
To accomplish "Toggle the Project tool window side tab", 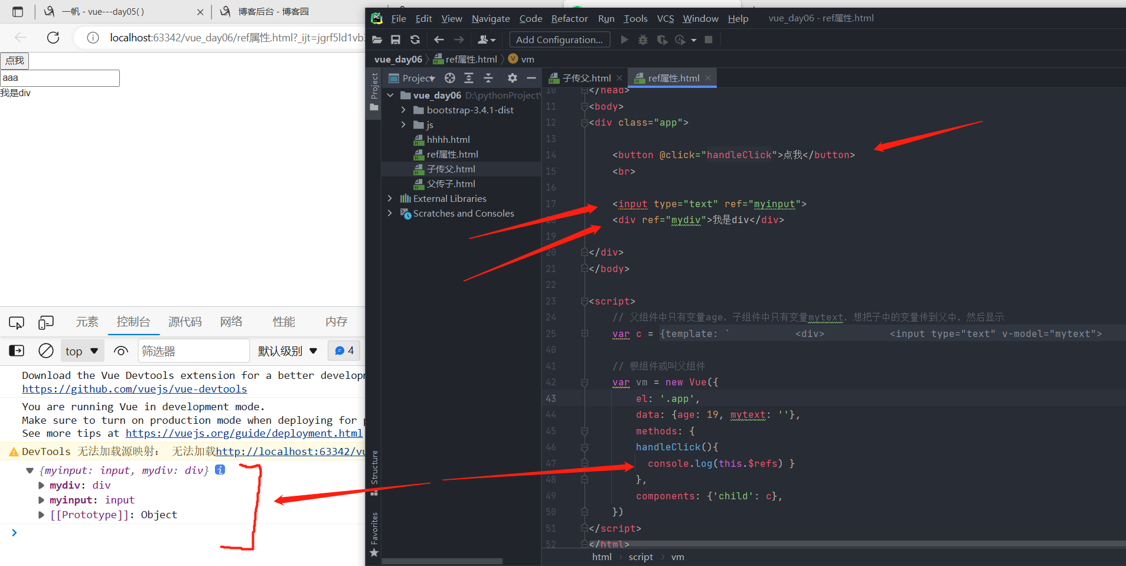I will (374, 92).
